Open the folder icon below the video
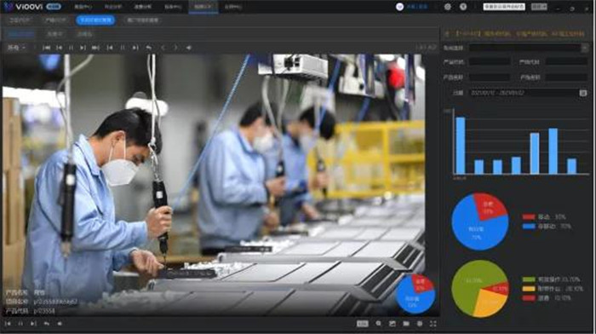Screen dimensions: 596x334 406,324
